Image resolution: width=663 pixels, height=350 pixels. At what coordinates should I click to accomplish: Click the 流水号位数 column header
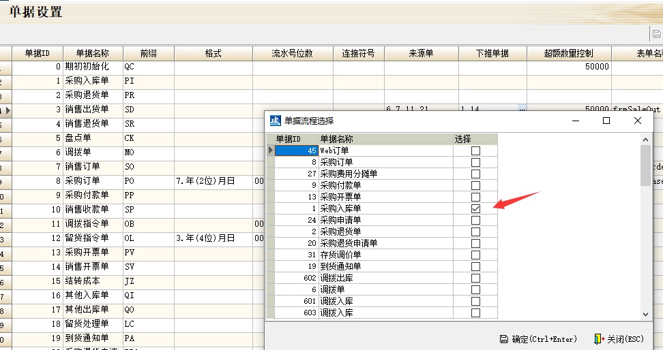tap(292, 53)
